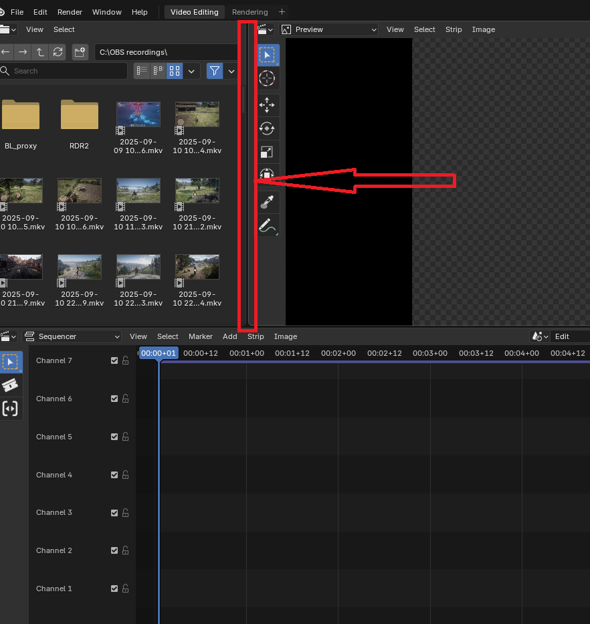
Task: Create a new folder
Action: [x=80, y=52]
